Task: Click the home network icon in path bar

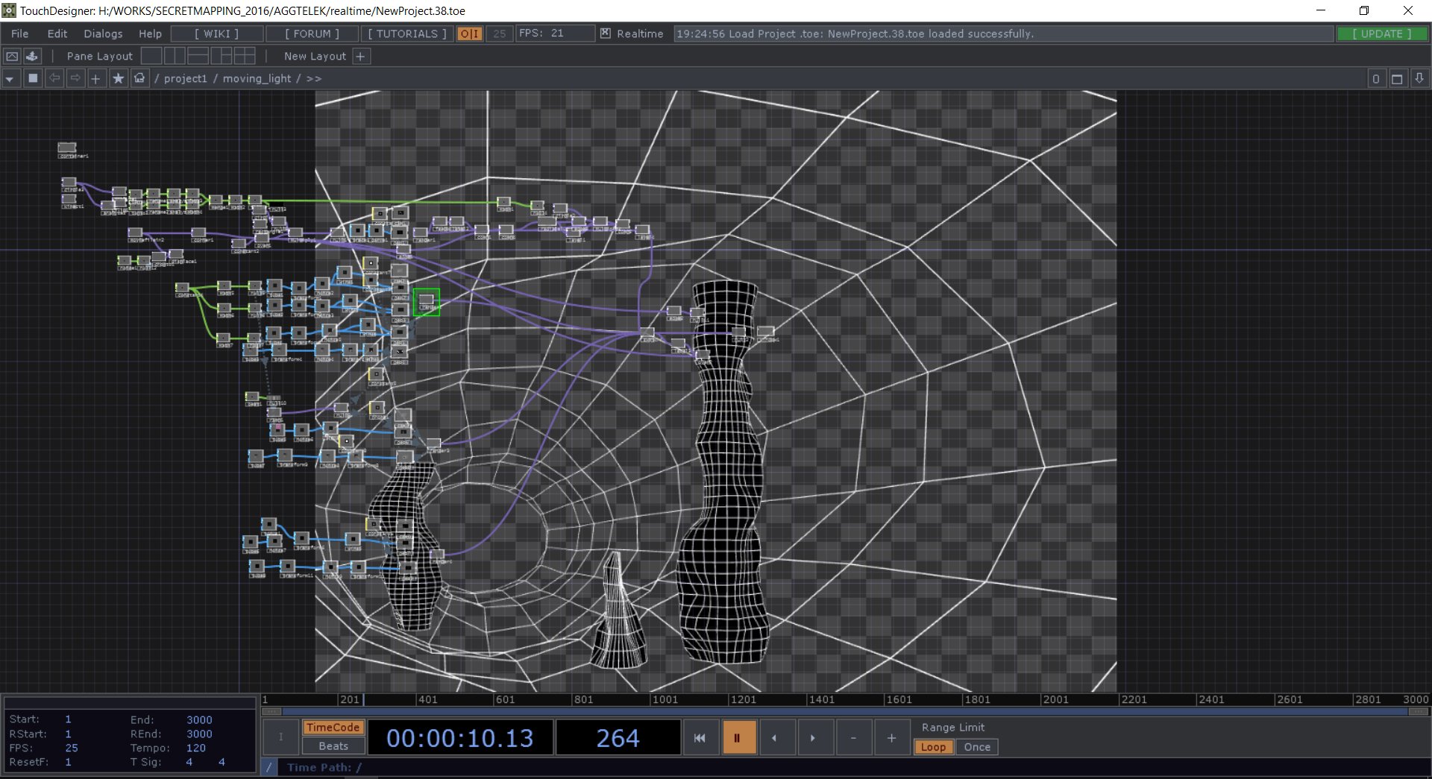Action: pyautogui.click(x=139, y=78)
